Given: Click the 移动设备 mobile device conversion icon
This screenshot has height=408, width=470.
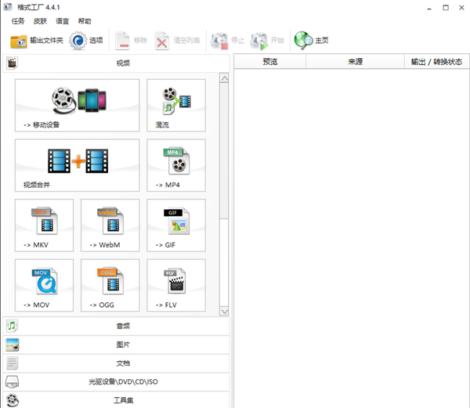Looking at the screenshot, I should click(77, 105).
